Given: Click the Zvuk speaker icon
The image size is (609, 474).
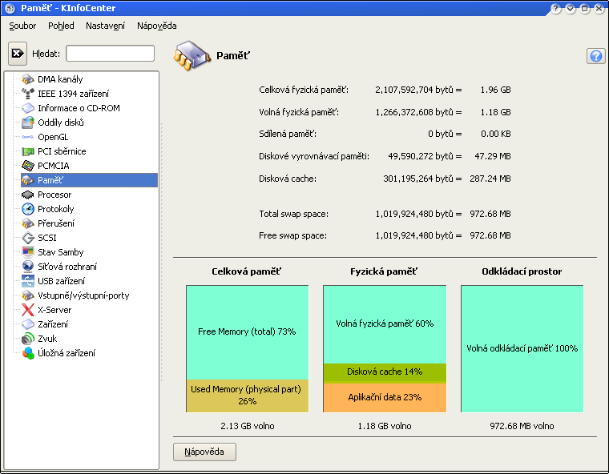Looking at the screenshot, I should point(28,339).
